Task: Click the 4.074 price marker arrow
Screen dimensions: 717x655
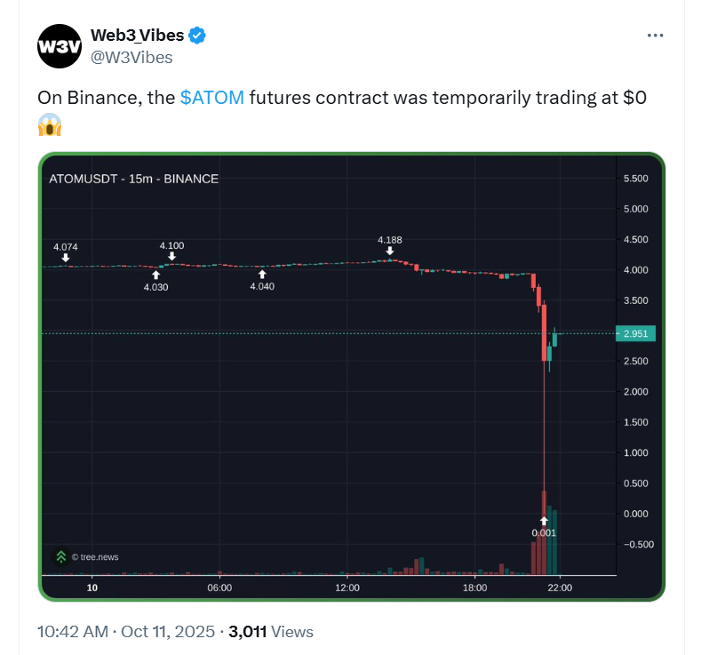Action: [66, 258]
